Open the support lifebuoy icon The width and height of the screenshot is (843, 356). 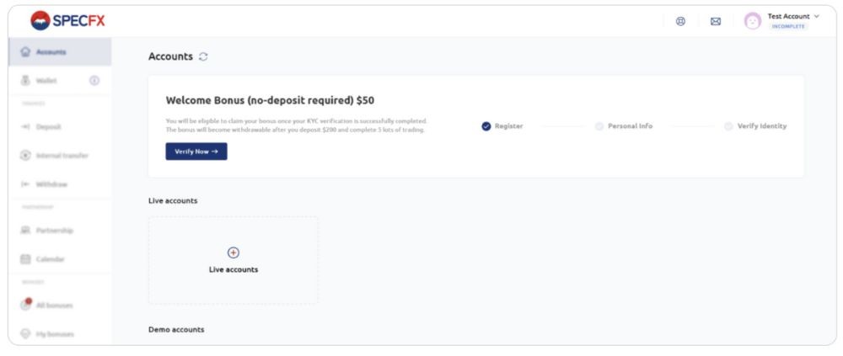[680, 21]
